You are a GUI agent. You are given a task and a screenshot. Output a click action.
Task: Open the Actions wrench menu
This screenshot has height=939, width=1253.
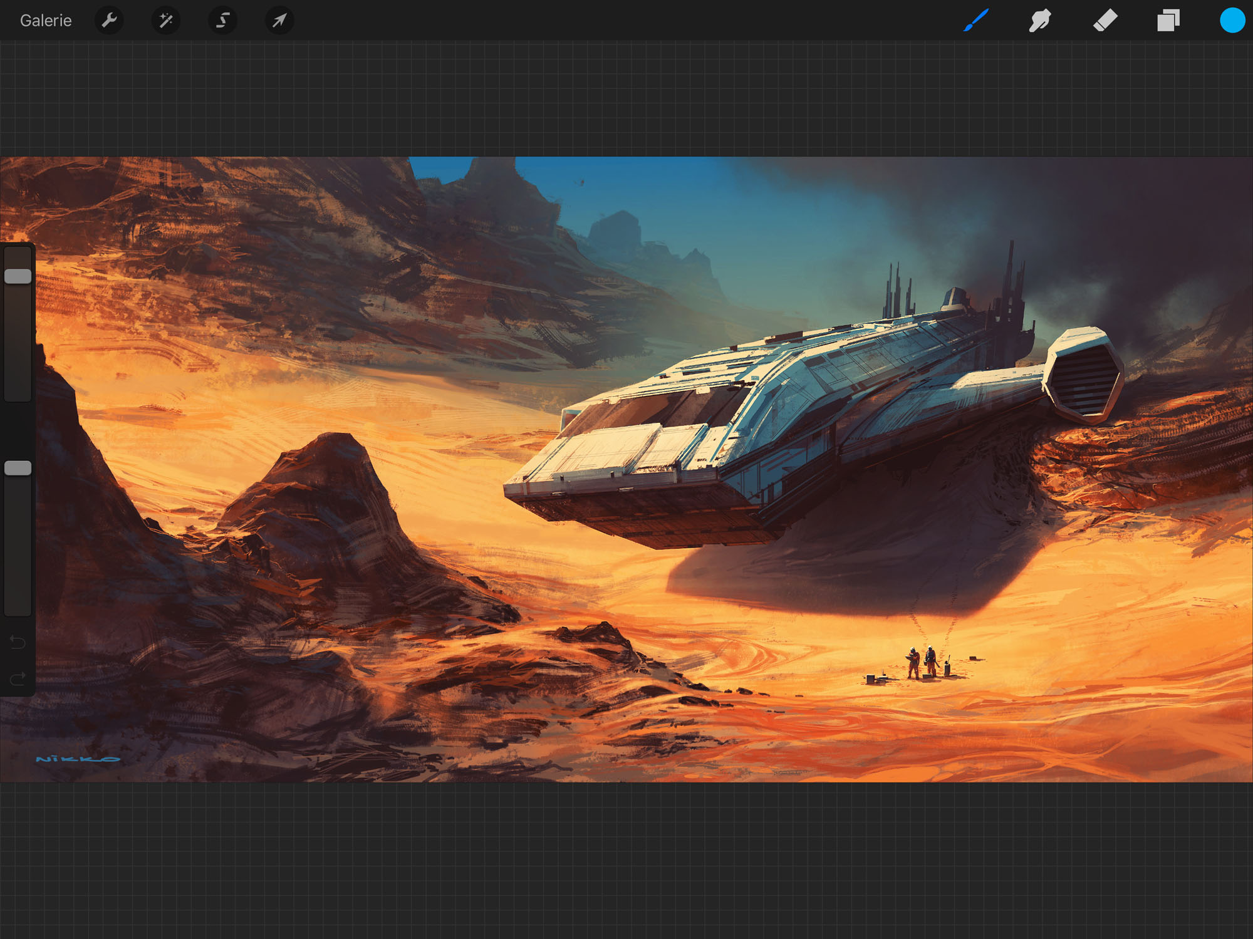coord(109,21)
